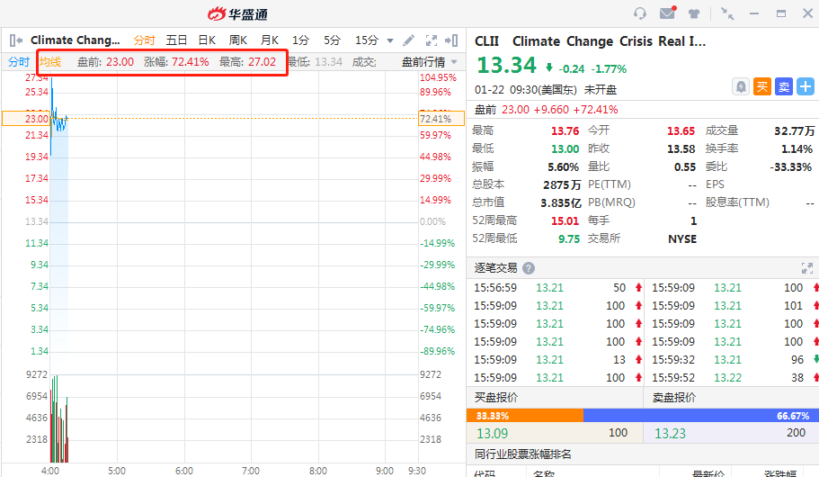
Task: Click the orange 33.33% bid ratio bar
Action: tap(525, 415)
